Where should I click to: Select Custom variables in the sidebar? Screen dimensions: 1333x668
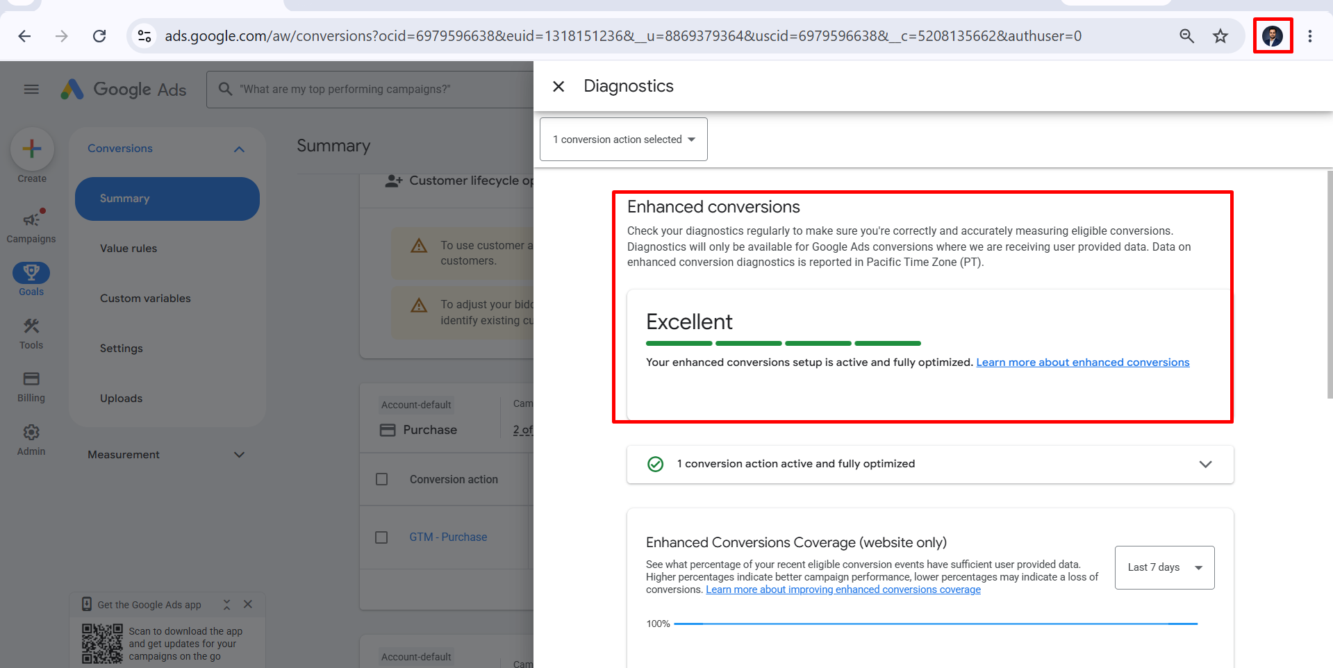pos(145,299)
